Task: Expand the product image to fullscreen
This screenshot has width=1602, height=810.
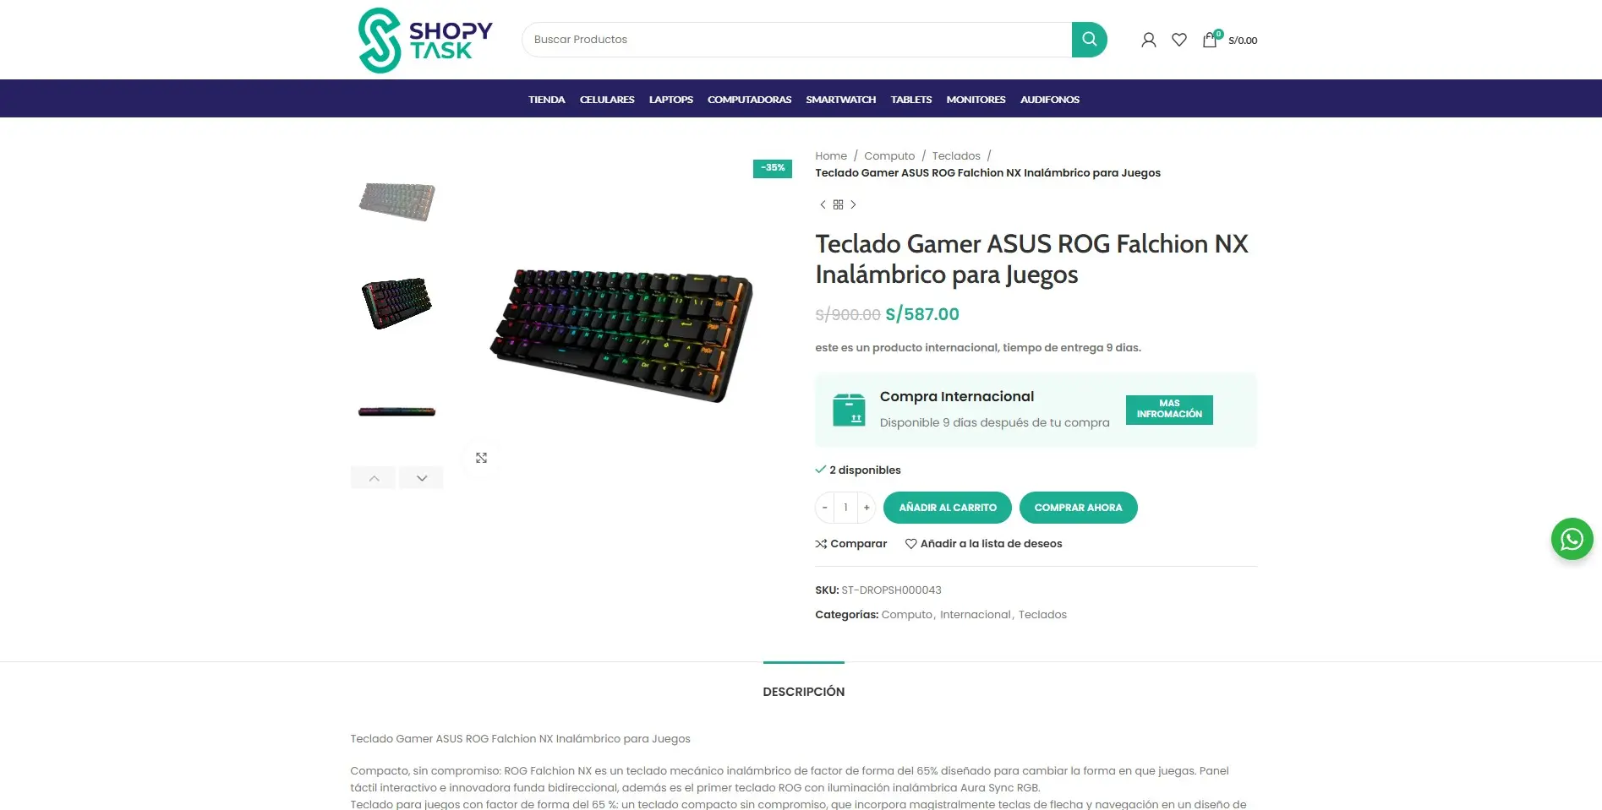Action: point(481,458)
